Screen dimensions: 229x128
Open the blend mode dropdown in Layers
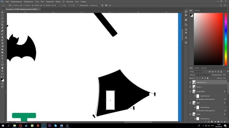(x=200, y=75)
